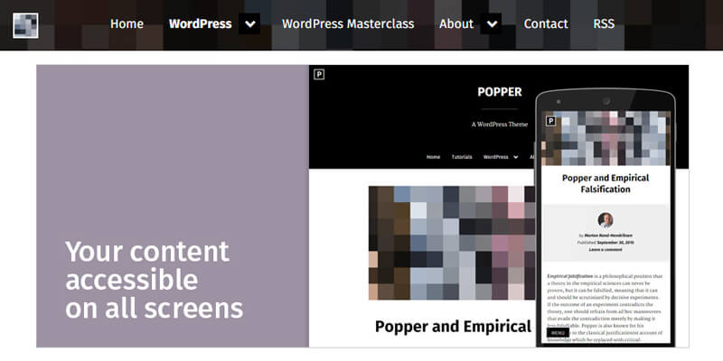Click the "Empirical falsification" paragraph on phone
Viewport: 723px width, 361px height.
605,308
